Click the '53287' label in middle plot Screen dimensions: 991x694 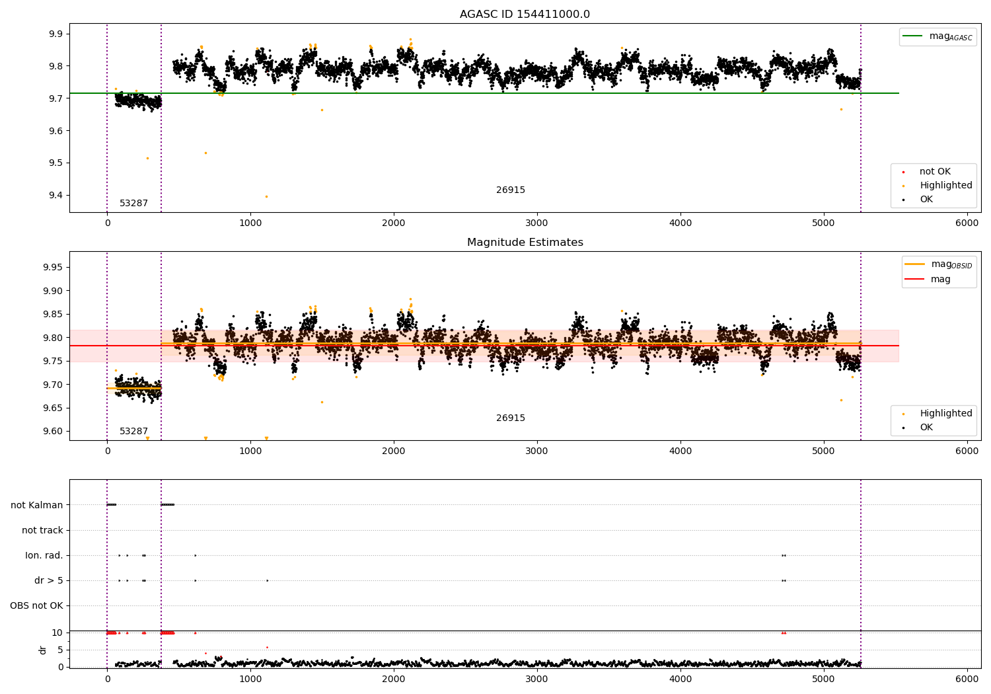pyautogui.click(x=133, y=432)
